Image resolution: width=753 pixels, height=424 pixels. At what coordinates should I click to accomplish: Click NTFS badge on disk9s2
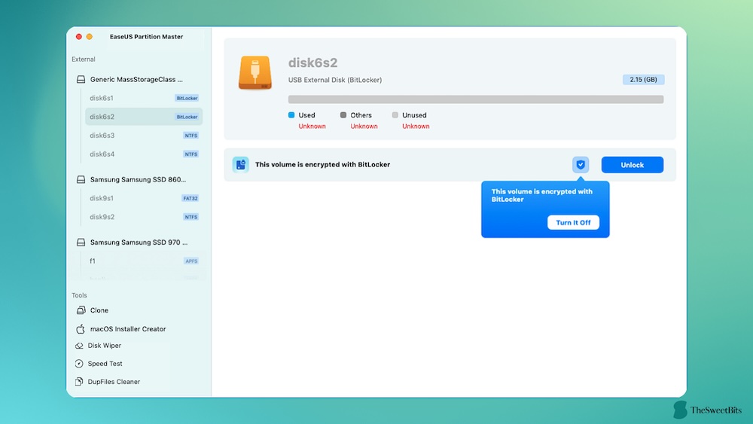point(191,217)
